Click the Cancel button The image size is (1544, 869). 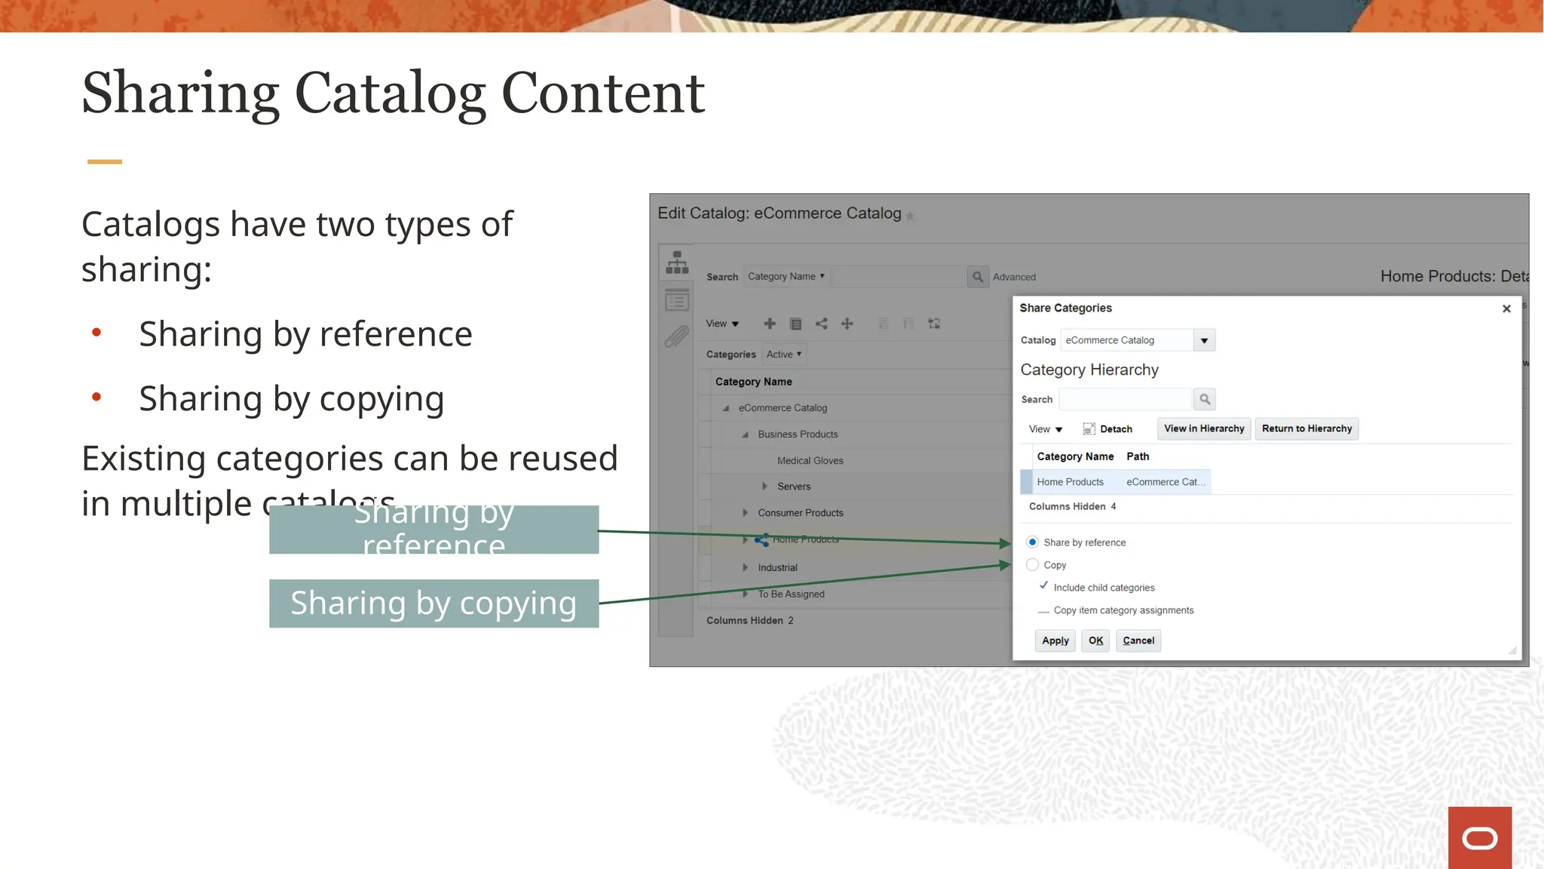1138,640
